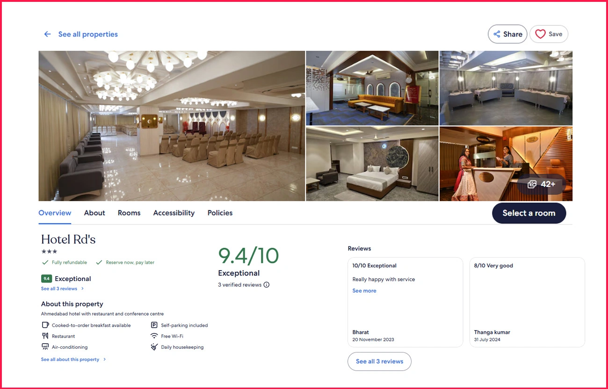Click the Free Wi-Fi icon
This screenshot has height=389, width=608.
point(154,336)
